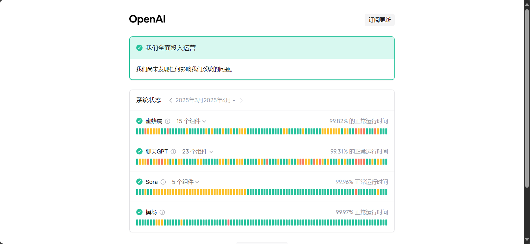530x244 pixels.
Task: Click the Sora component name
Action: pos(152,182)
